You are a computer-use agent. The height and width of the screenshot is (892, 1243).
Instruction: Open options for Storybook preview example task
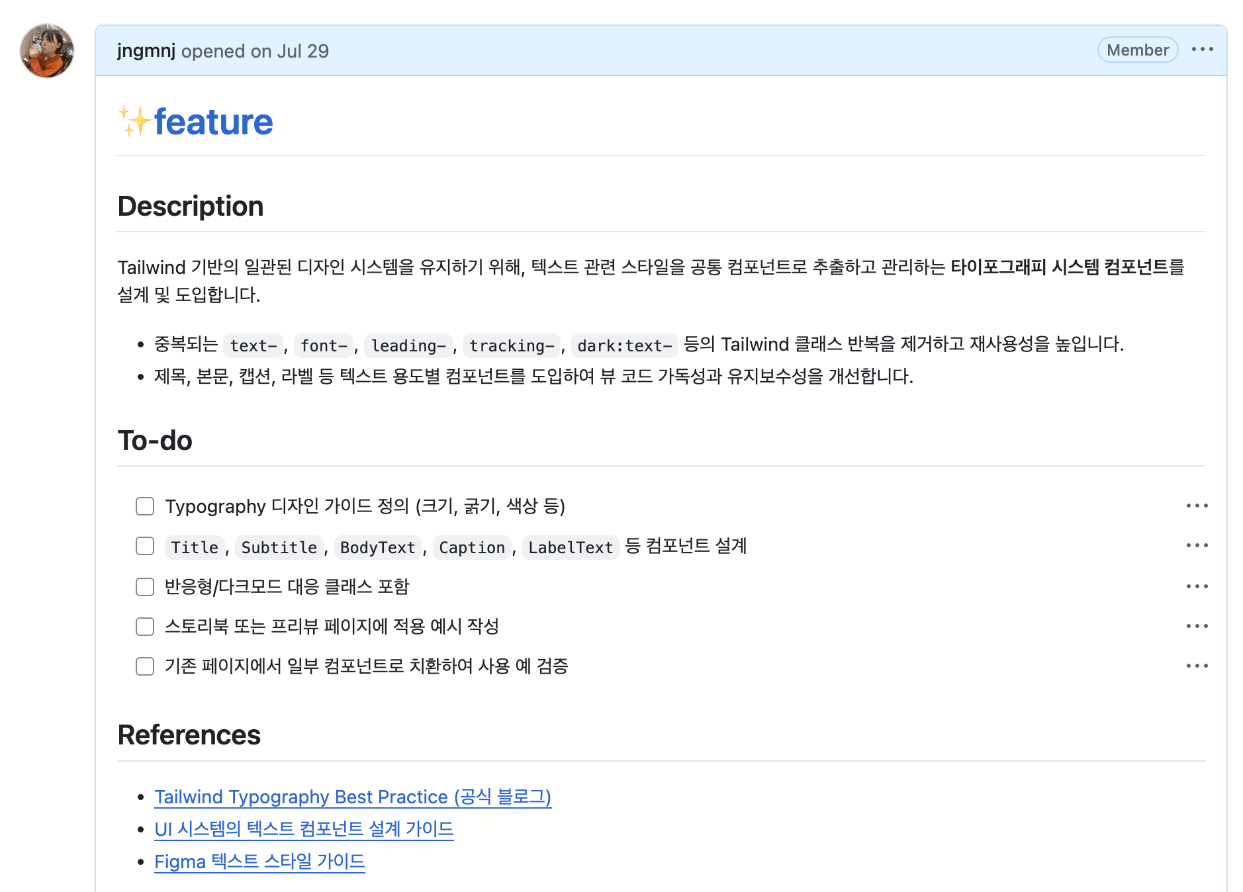tap(1197, 627)
